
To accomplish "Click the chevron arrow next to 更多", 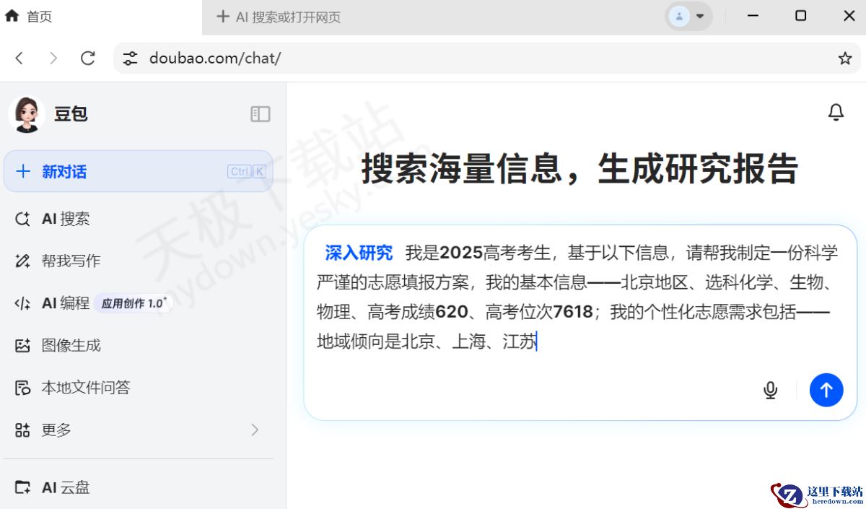I will (x=255, y=430).
